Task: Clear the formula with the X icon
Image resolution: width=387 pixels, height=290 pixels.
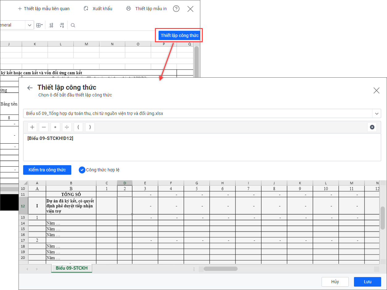Action: click(372, 127)
